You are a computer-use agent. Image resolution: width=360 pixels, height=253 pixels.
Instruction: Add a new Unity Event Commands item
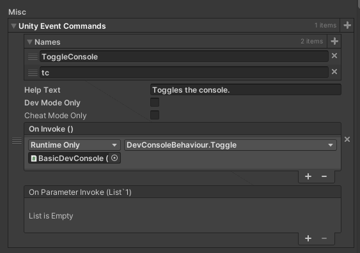(x=347, y=25)
